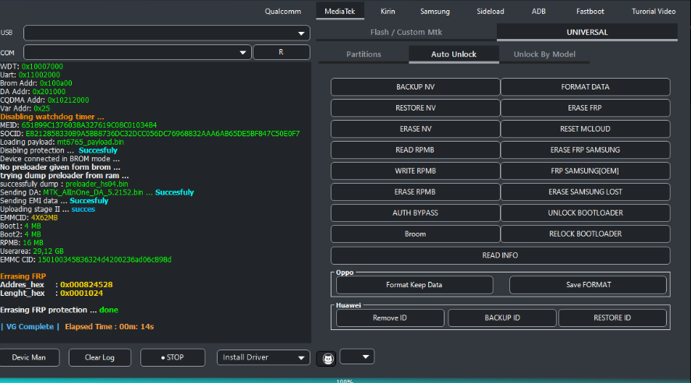Open the Kirin tab
Image resolution: width=691 pixels, height=383 pixels.
tap(388, 12)
